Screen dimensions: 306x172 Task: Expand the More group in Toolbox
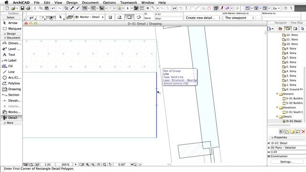(5, 123)
